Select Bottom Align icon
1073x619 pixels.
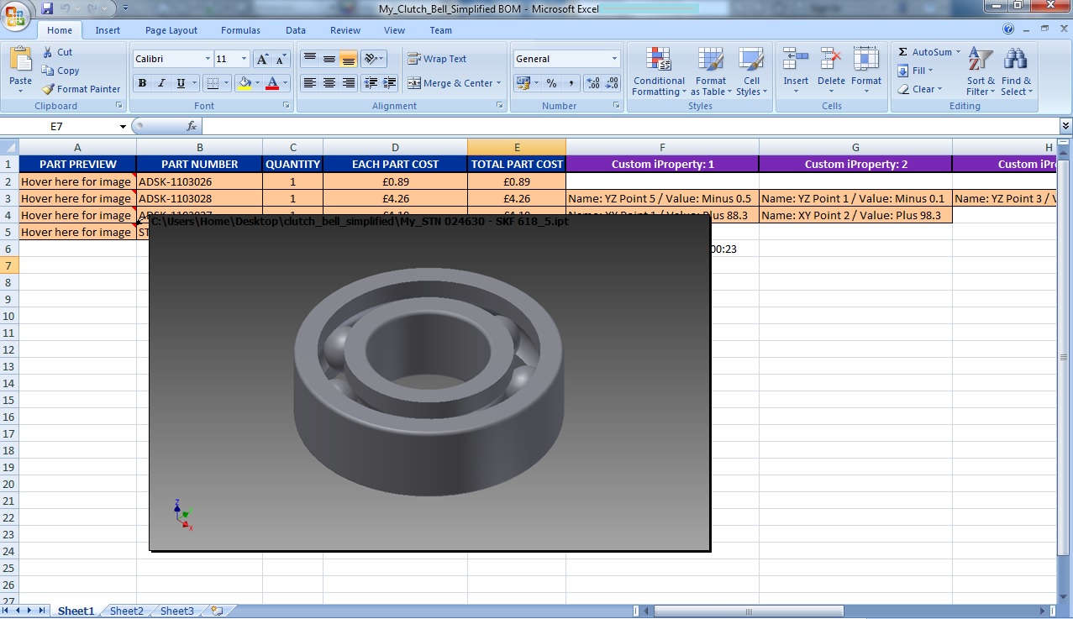[348, 59]
